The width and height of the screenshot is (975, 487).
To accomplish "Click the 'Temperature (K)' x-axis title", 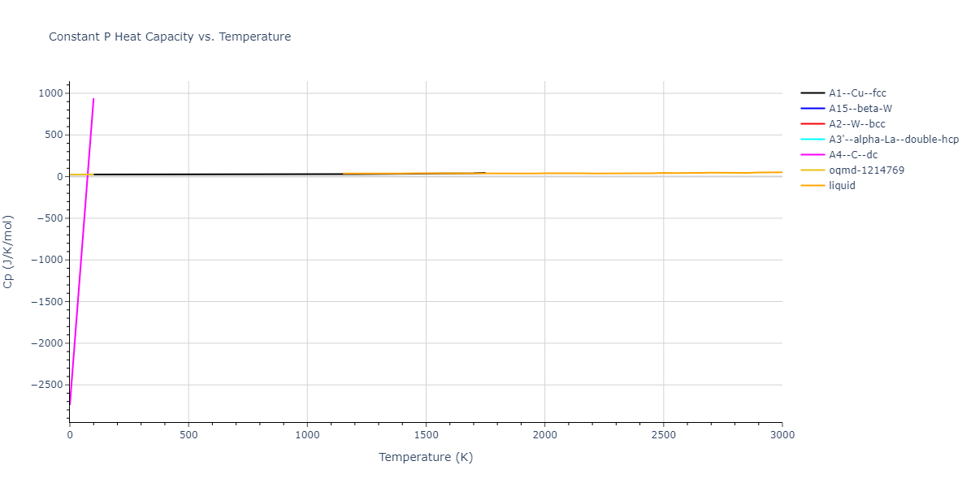I will coord(426,457).
